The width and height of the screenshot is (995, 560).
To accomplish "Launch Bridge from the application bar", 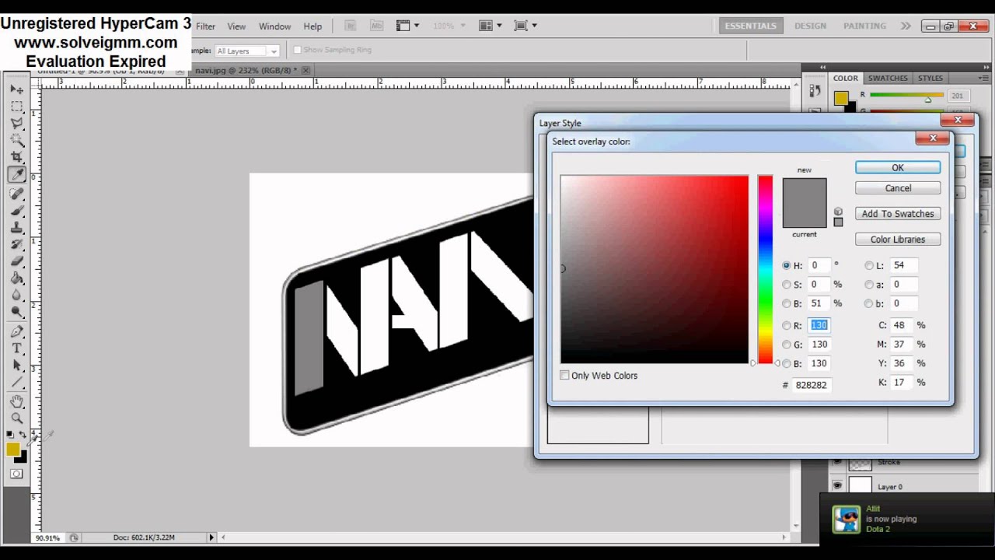I will pyautogui.click(x=351, y=26).
